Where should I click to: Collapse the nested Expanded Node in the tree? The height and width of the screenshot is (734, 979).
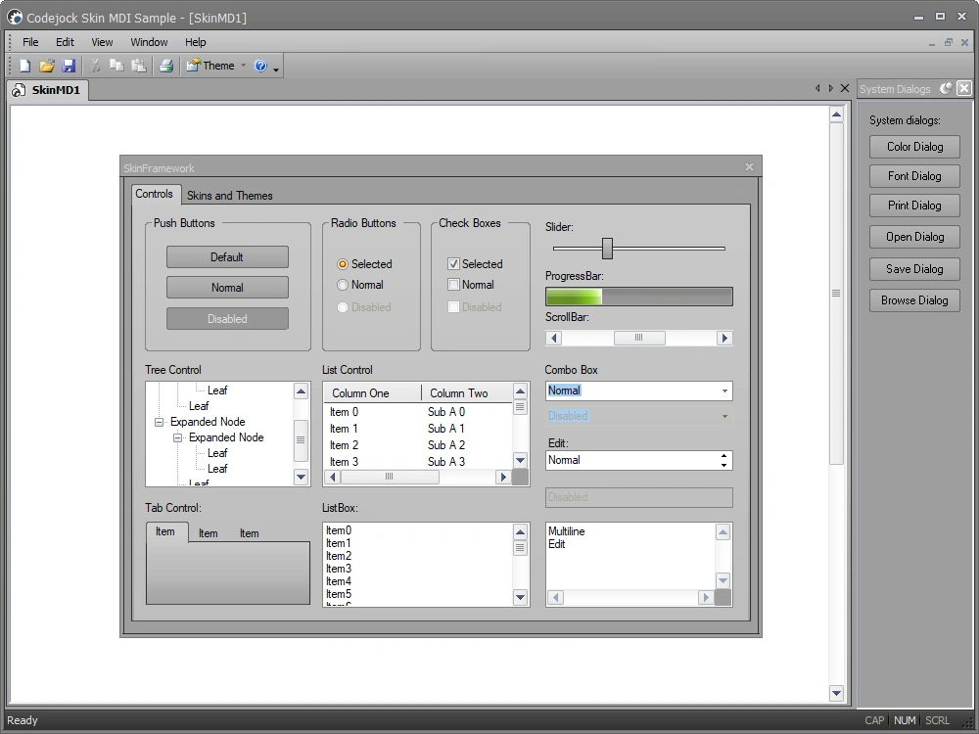click(x=177, y=437)
